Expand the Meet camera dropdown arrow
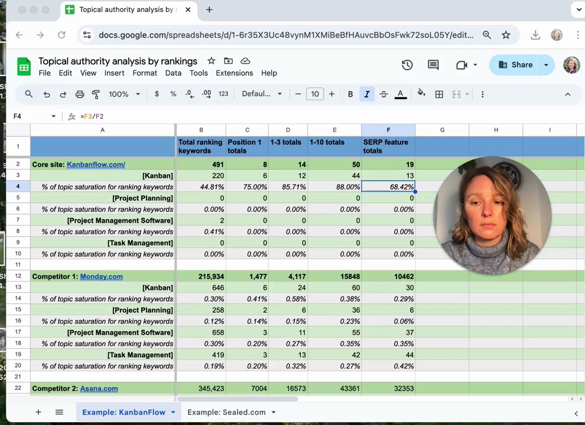Screen dimensions: 585x425 tap(475, 65)
